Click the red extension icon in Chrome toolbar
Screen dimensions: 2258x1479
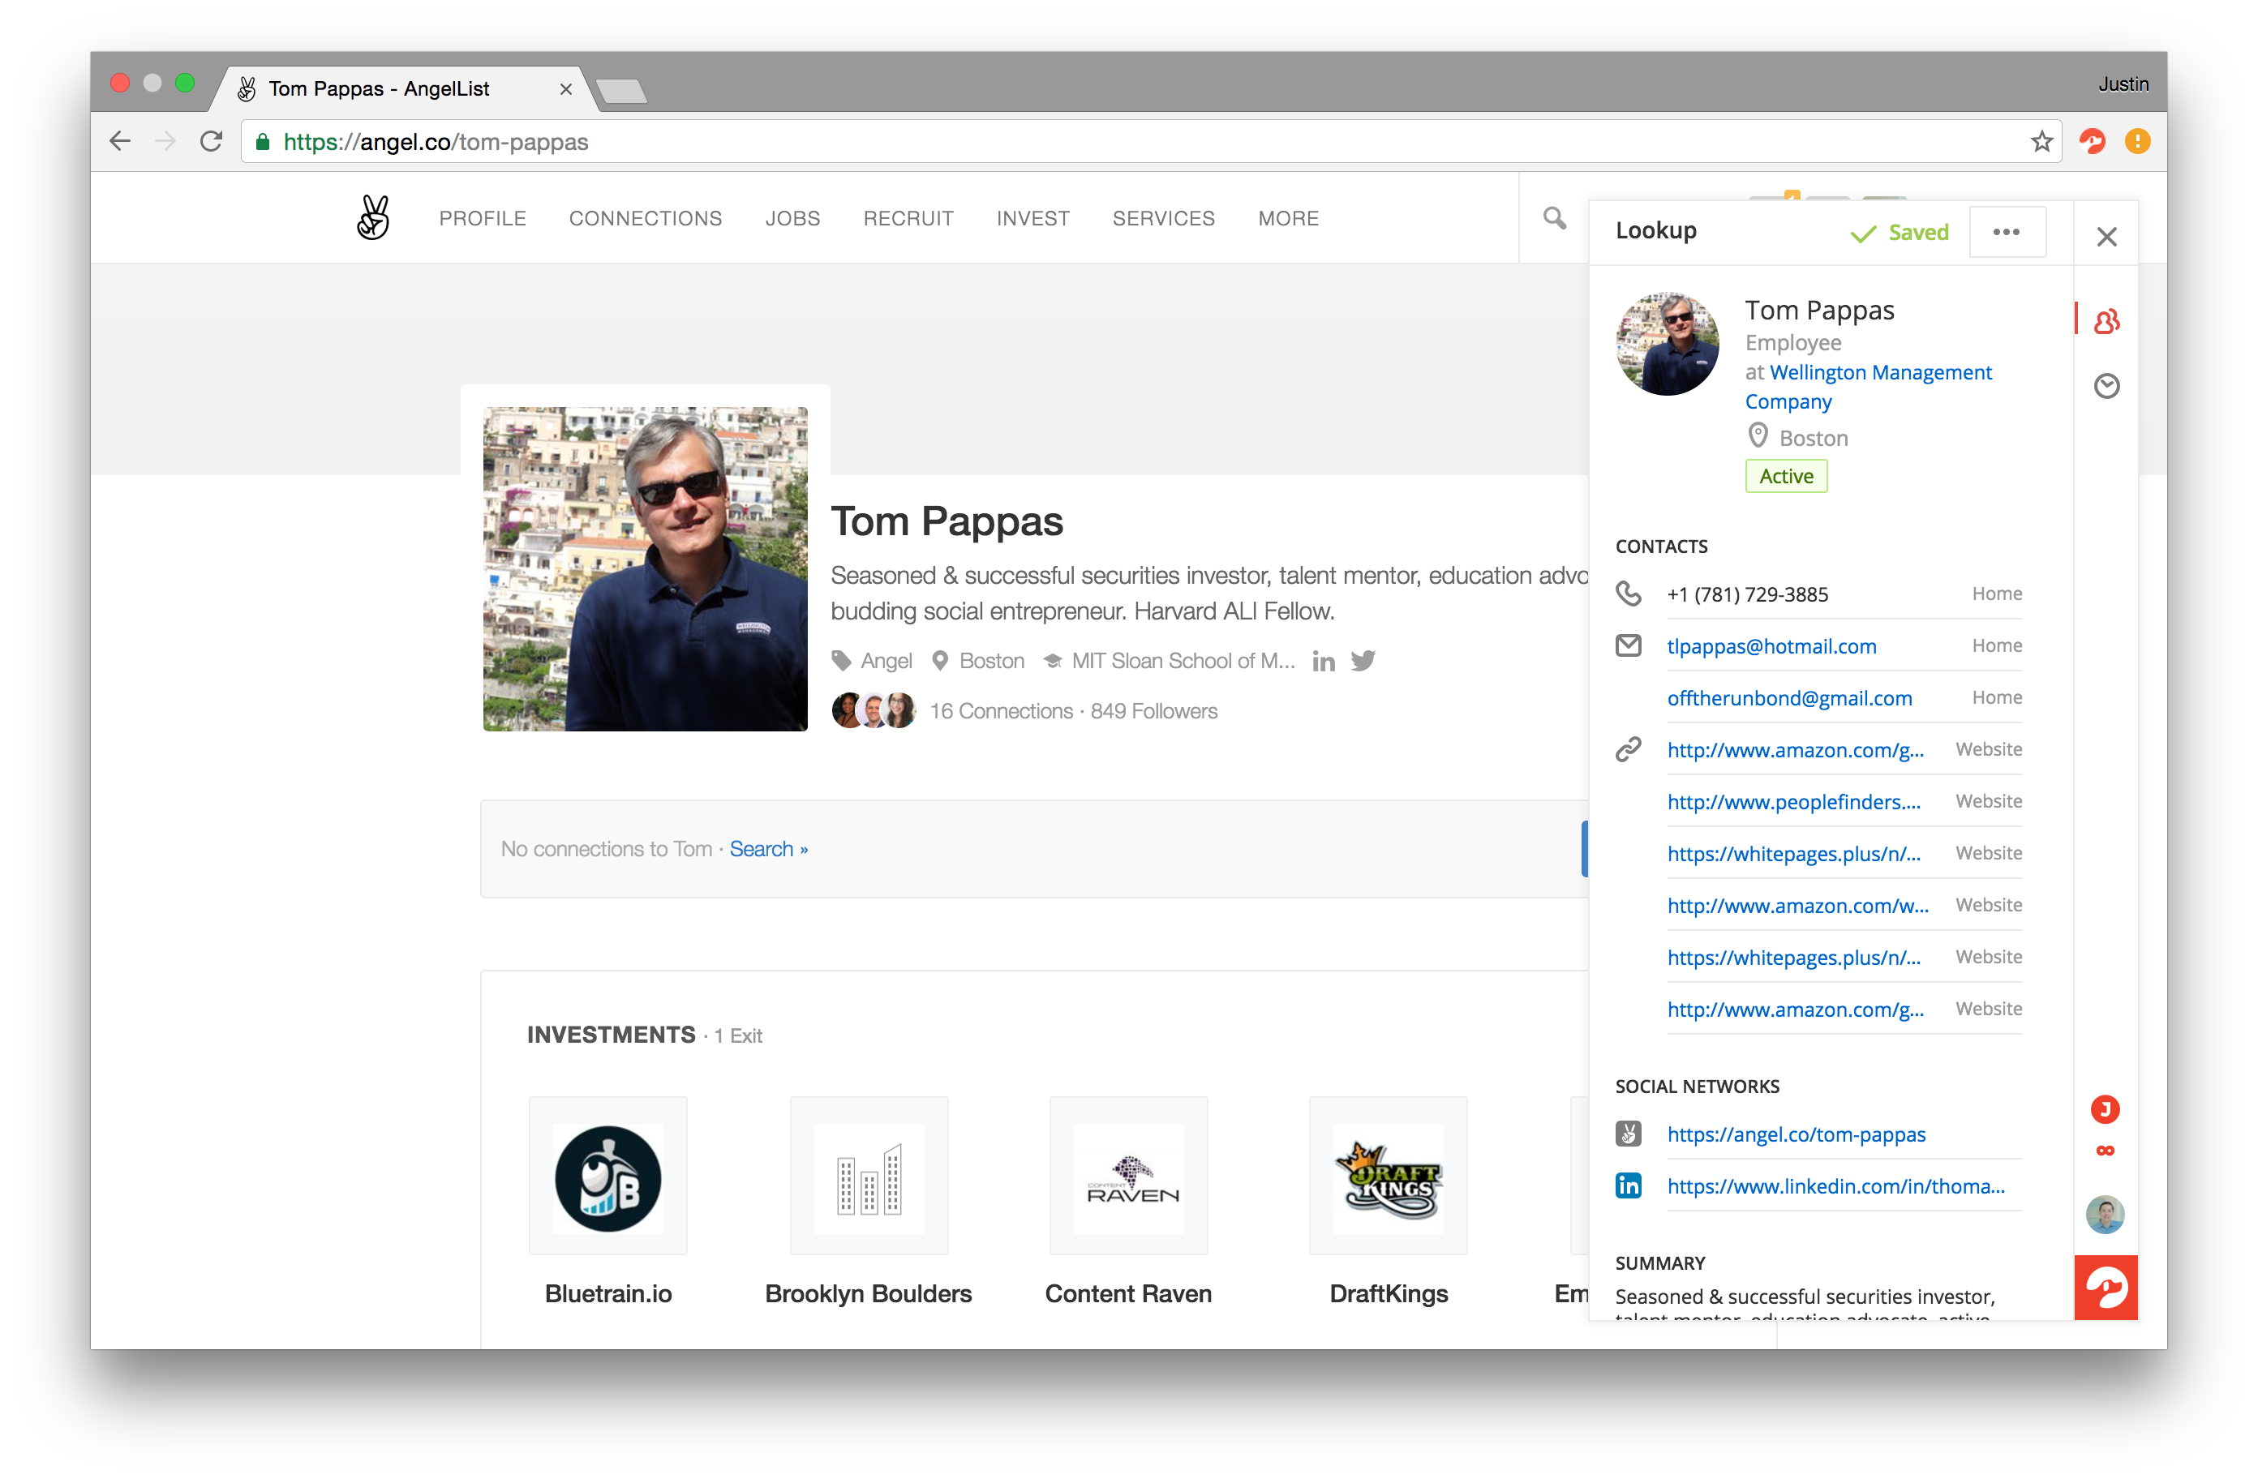pyautogui.click(x=2092, y=142)
